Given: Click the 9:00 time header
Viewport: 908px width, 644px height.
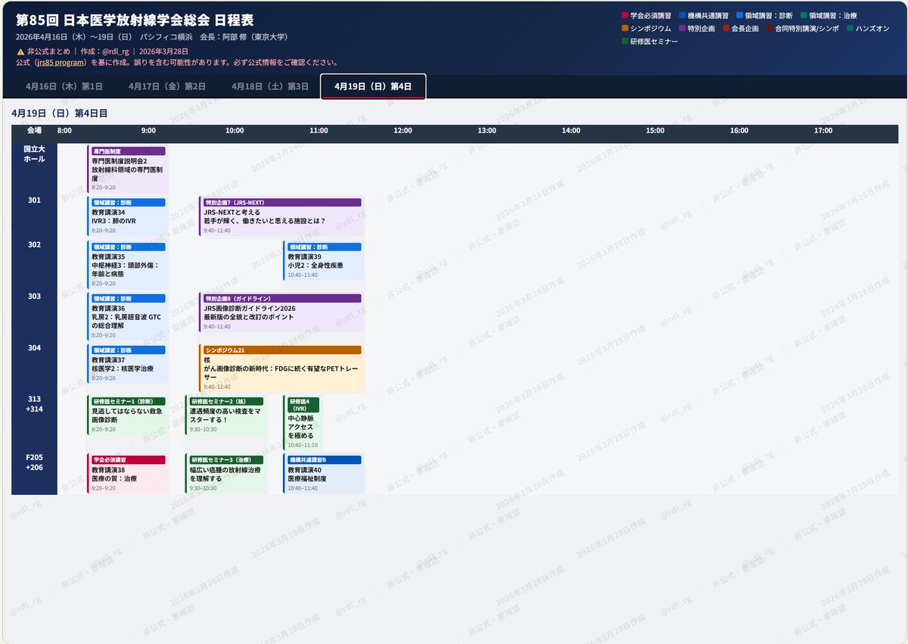Looking at the screenshot, I should (x=149, y=131).
